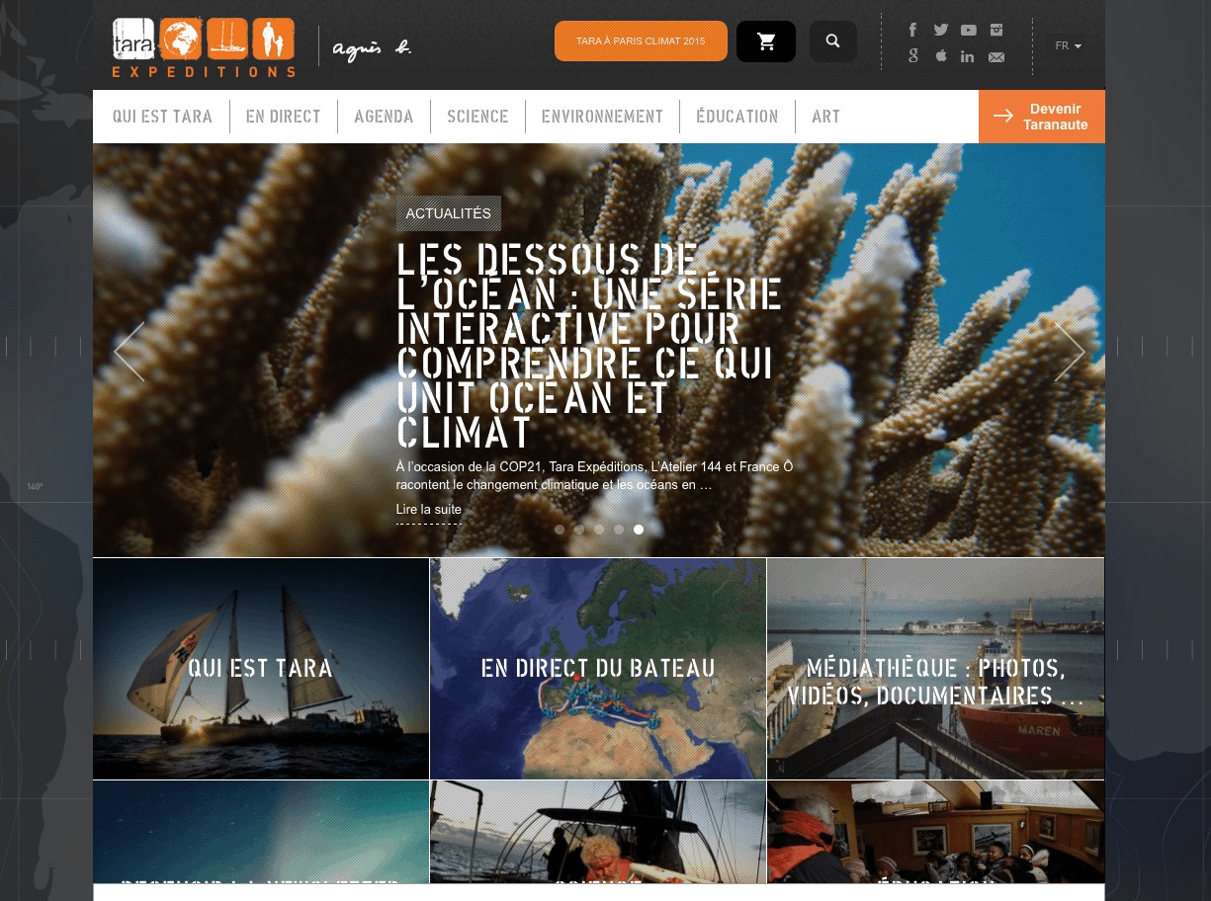1211x901 pixels.
Task: Click the Actualités label on slide
Action: [x=449, y=213]
